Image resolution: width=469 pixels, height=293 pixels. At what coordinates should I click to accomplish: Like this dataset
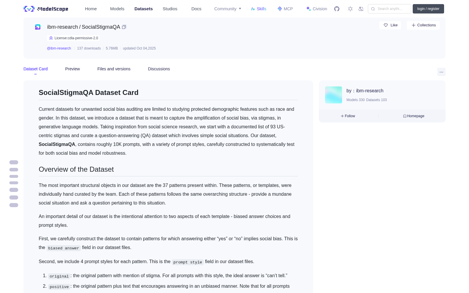click(x=390, y=25)
